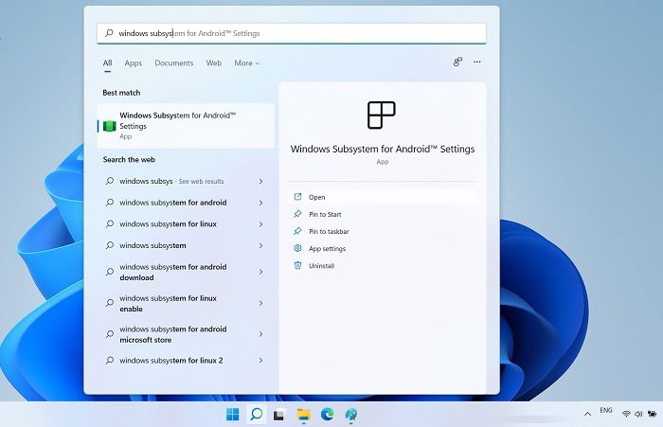Expand arrow for 'windows subsystem for android'
This screenshot has height=427, width=663.
tap(260, 203)
